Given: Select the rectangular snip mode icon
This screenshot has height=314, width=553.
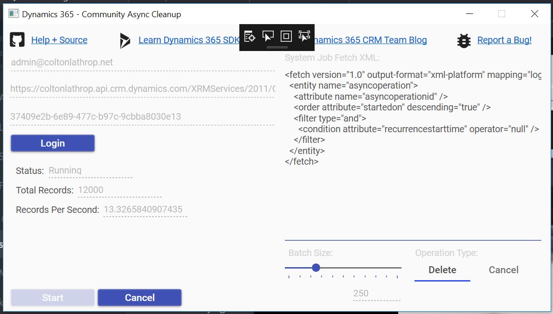Looking at the screenshot, I should click(x=285, y=36).
